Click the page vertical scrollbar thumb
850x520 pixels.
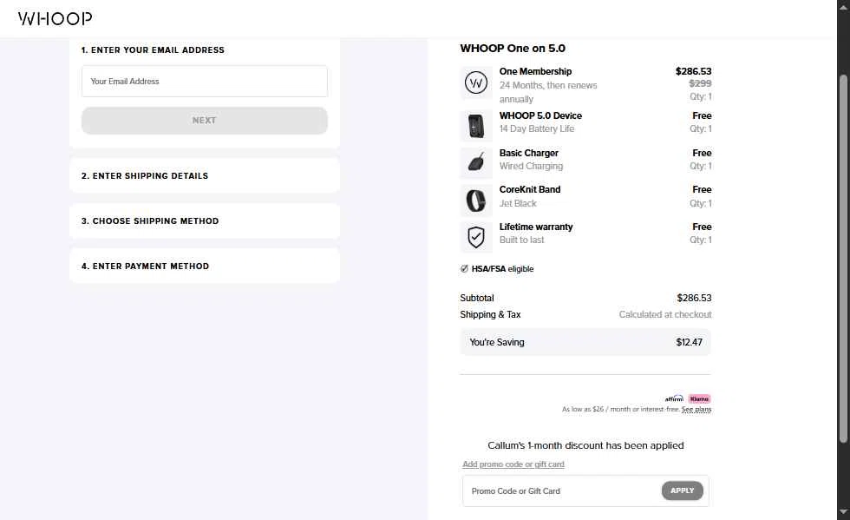[843, 259]
